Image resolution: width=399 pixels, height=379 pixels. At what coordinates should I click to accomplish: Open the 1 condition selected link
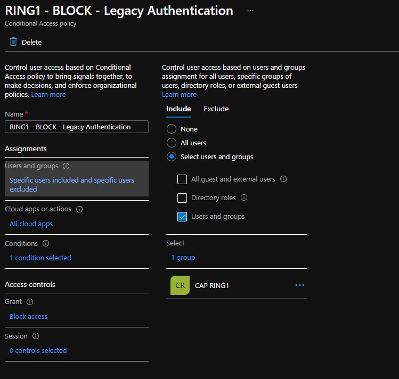point(40,258)
